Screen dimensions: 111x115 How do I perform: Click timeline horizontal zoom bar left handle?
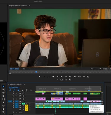[x=14, y=114]
